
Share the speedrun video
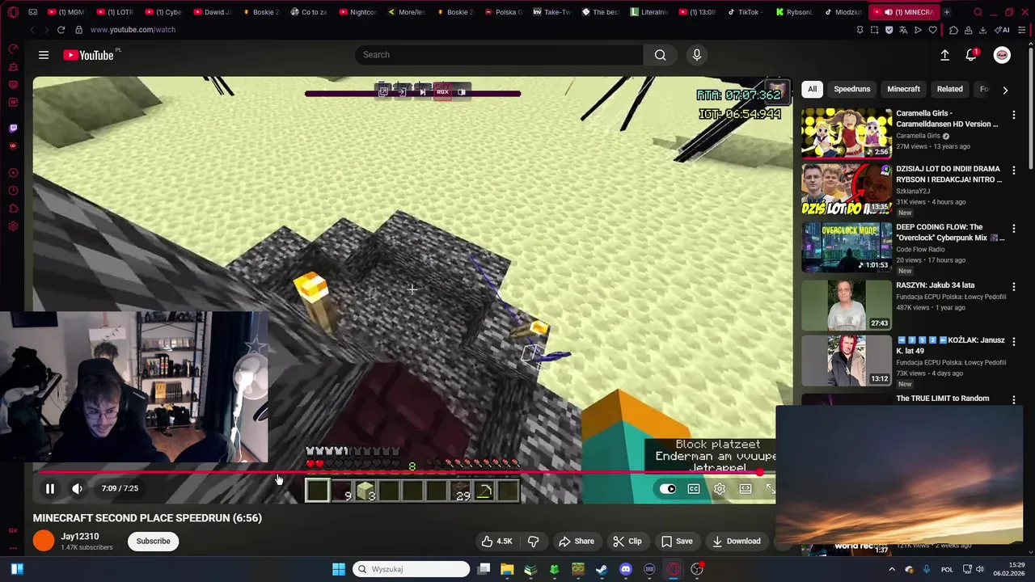coord(577,542)
